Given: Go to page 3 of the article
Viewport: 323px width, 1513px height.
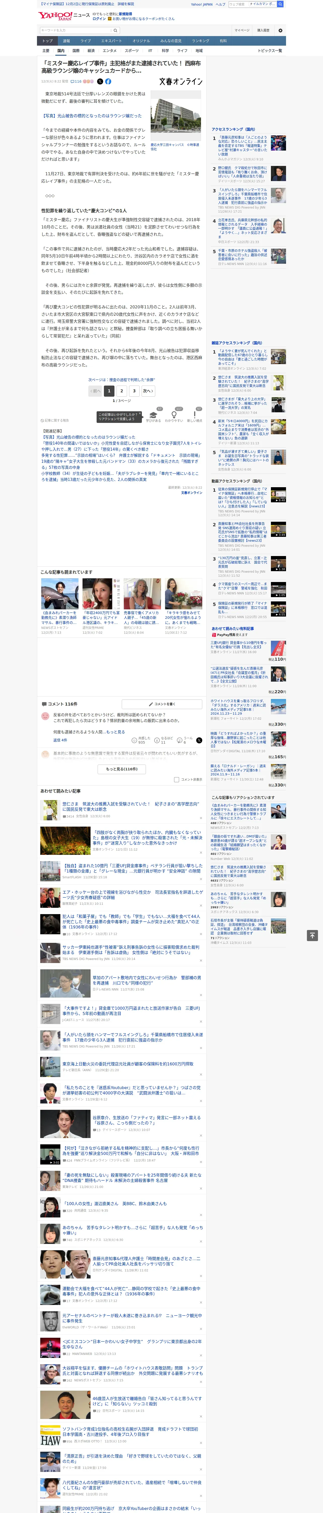Looking at the screenshot, I should coord(134,391).
